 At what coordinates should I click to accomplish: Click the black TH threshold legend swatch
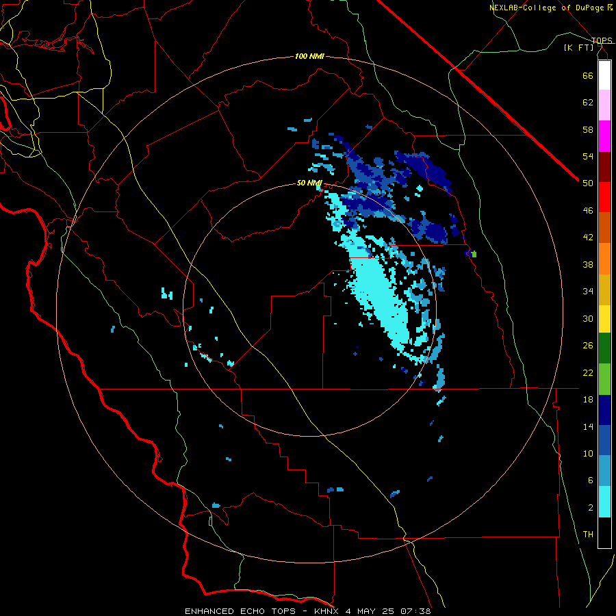604,532
